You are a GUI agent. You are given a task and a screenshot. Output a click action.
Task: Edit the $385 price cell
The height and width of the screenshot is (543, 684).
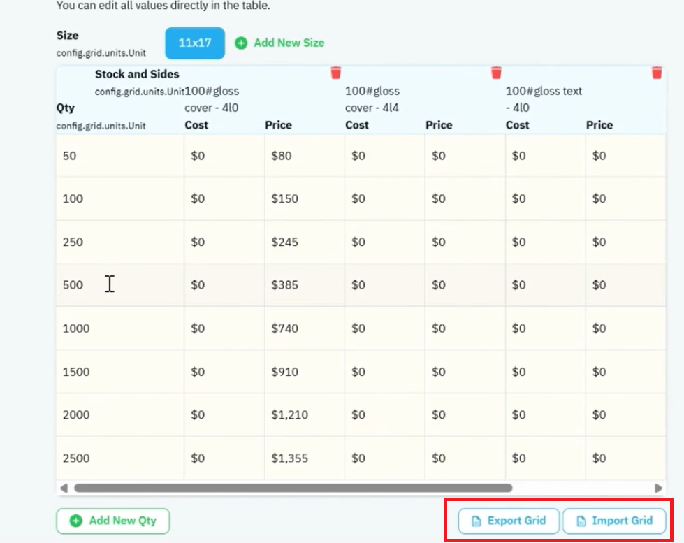pyautogui.click(x=304, y=285)
